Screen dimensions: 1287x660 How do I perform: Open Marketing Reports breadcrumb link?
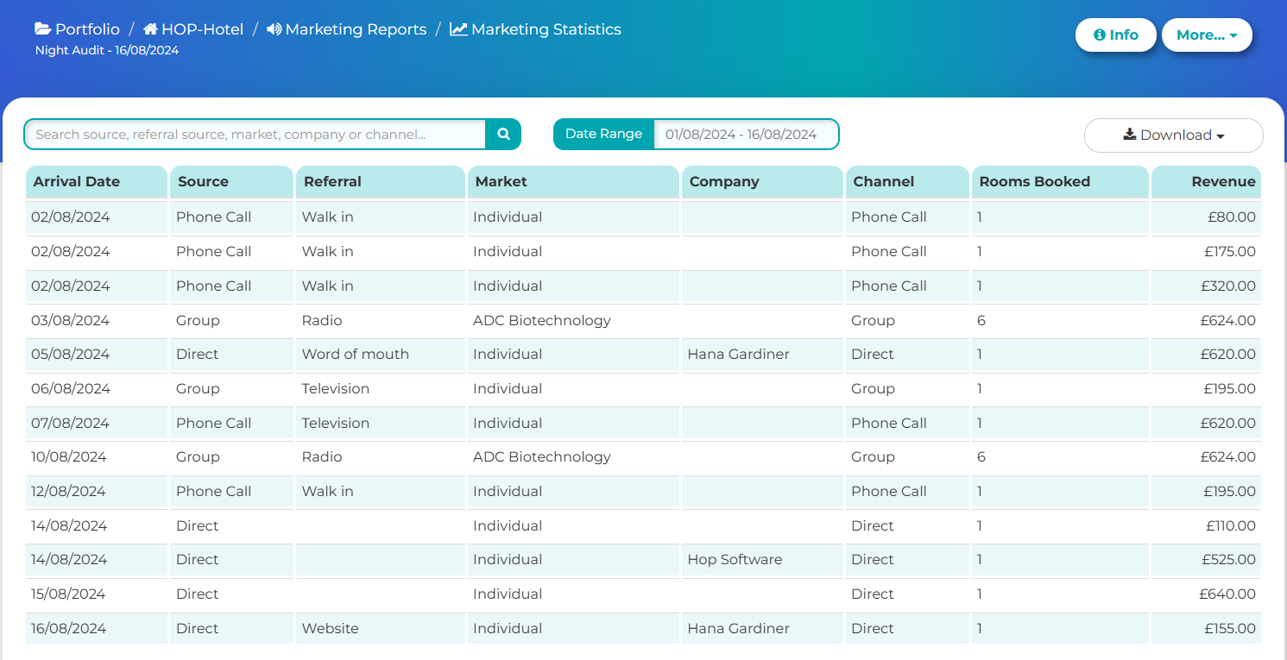[x=356, y=29]
